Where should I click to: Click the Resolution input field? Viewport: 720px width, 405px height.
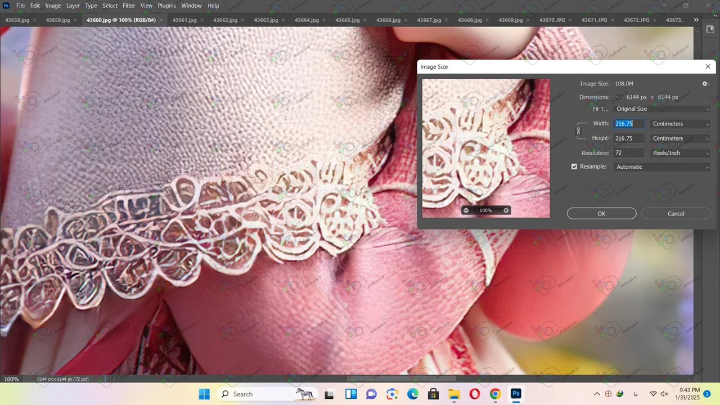(x=628, y=153)
